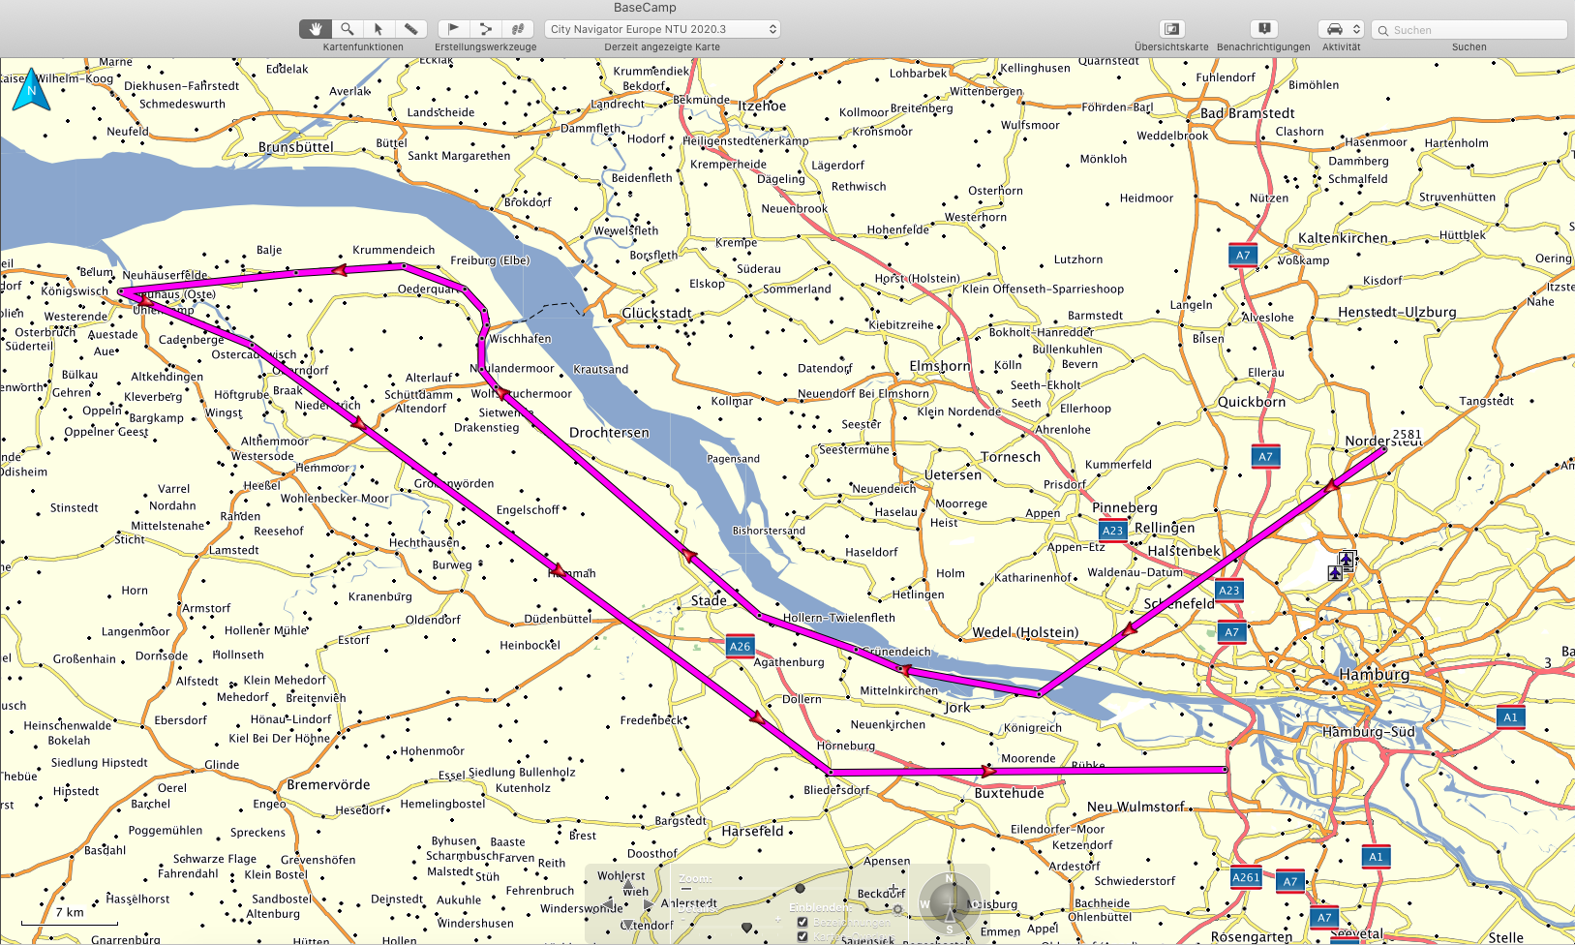Click the Itzehoe town label
1575x945 pixels.
[x=762, y=106]
